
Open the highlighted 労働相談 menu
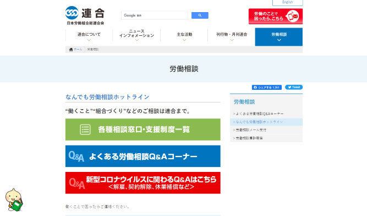(x=279, y=37)
